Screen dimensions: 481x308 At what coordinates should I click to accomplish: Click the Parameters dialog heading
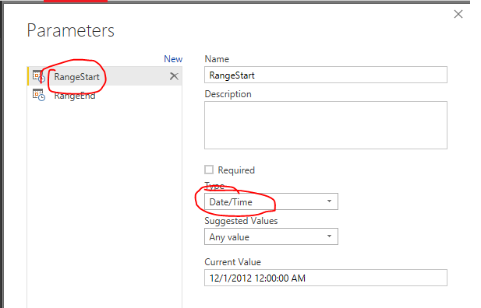pyautogui.click(x=71, y=30)
